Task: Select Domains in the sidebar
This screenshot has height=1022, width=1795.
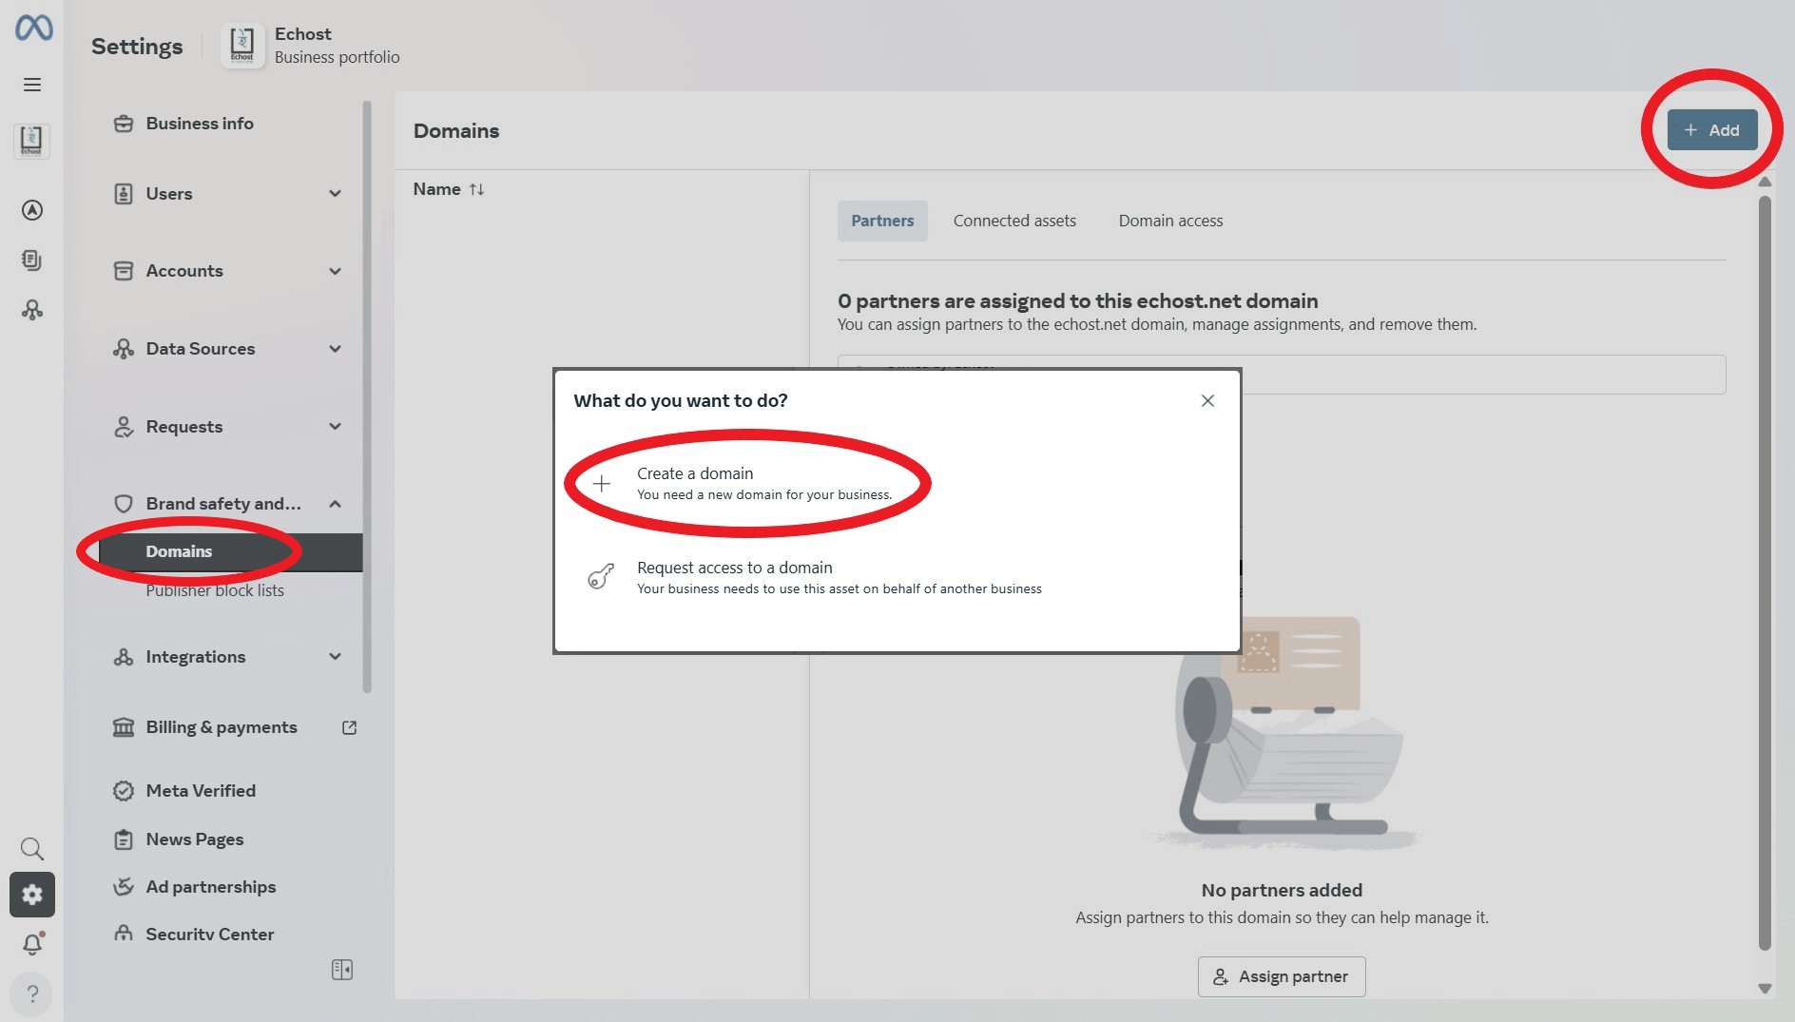Action: point(230,551)
